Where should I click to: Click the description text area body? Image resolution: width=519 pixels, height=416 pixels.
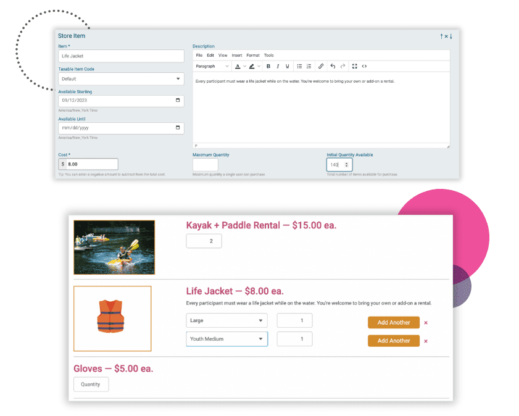pos(321,107)
